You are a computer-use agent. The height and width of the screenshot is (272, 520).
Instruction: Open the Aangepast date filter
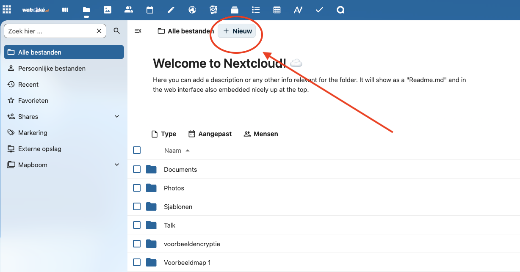[210, 134]
